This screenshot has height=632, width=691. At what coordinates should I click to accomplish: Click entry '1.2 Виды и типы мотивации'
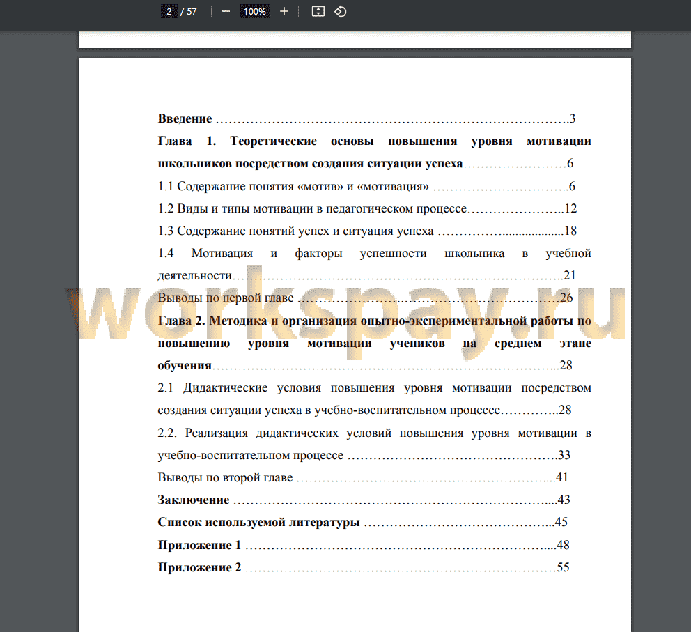(x=368, y=208)
